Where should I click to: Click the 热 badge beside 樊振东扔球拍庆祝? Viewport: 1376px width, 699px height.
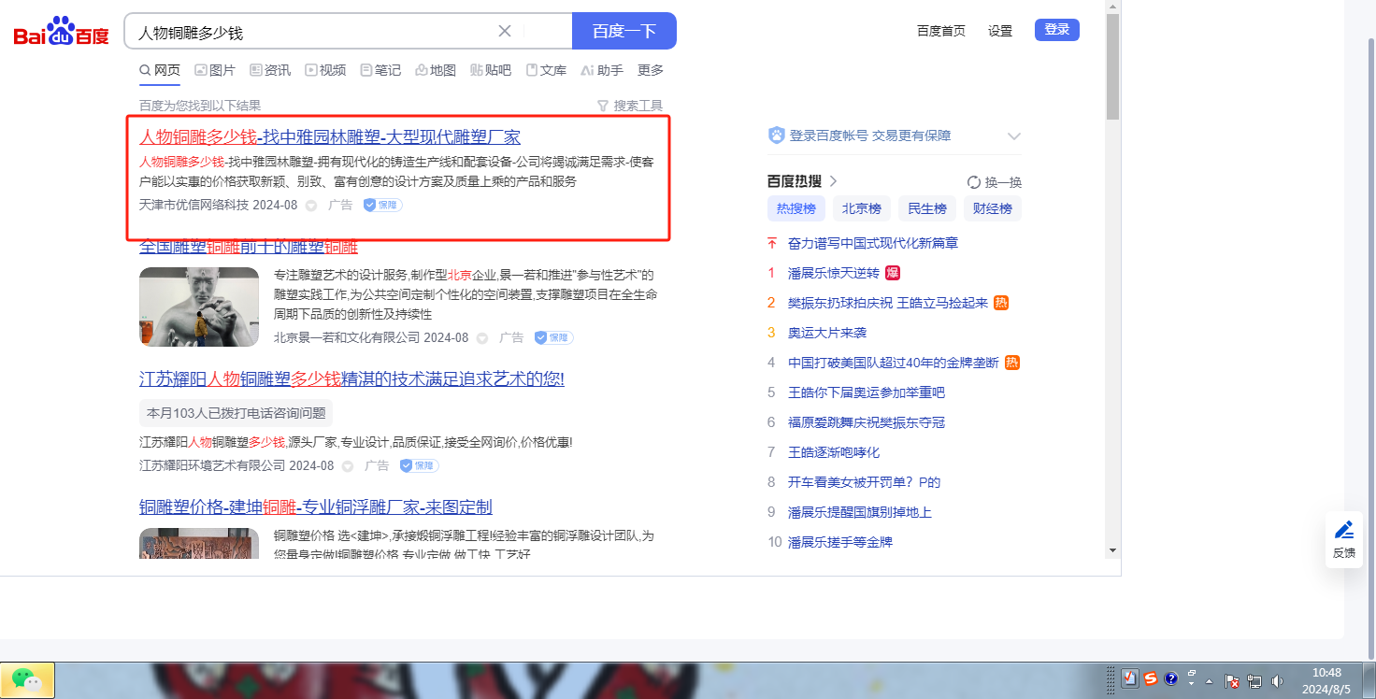point(1001,303)
